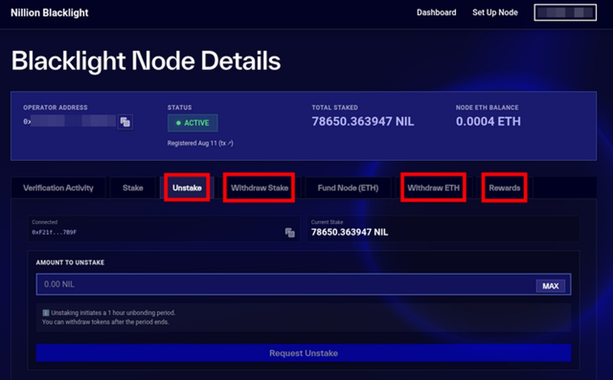This screenshot has height=380, width=613.
Task: Click the 'OPERATOR ADDRESS' label
Action: coord(55,108)
